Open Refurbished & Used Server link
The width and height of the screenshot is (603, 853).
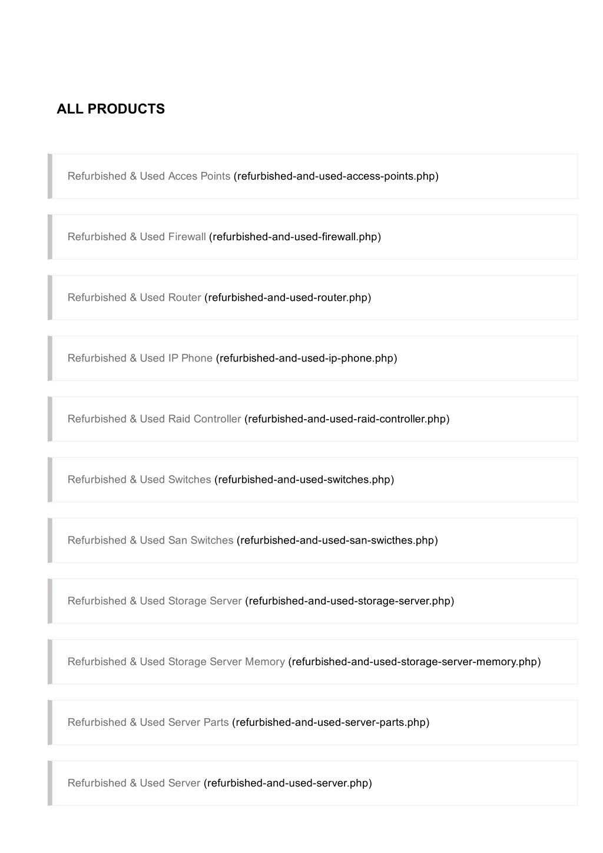coord(134,782)
